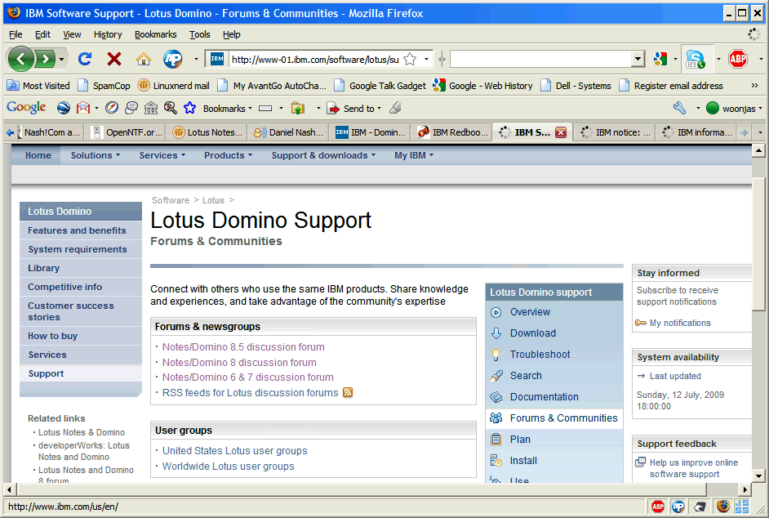Expand the Services top navigation menu
Screen dimensions: 769x518
click(162, 155)
